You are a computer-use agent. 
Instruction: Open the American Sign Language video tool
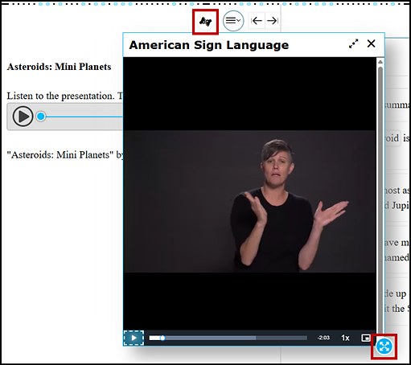[205, 22]
